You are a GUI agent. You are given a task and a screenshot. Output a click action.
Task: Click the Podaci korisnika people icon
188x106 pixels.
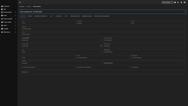(2, 19)
